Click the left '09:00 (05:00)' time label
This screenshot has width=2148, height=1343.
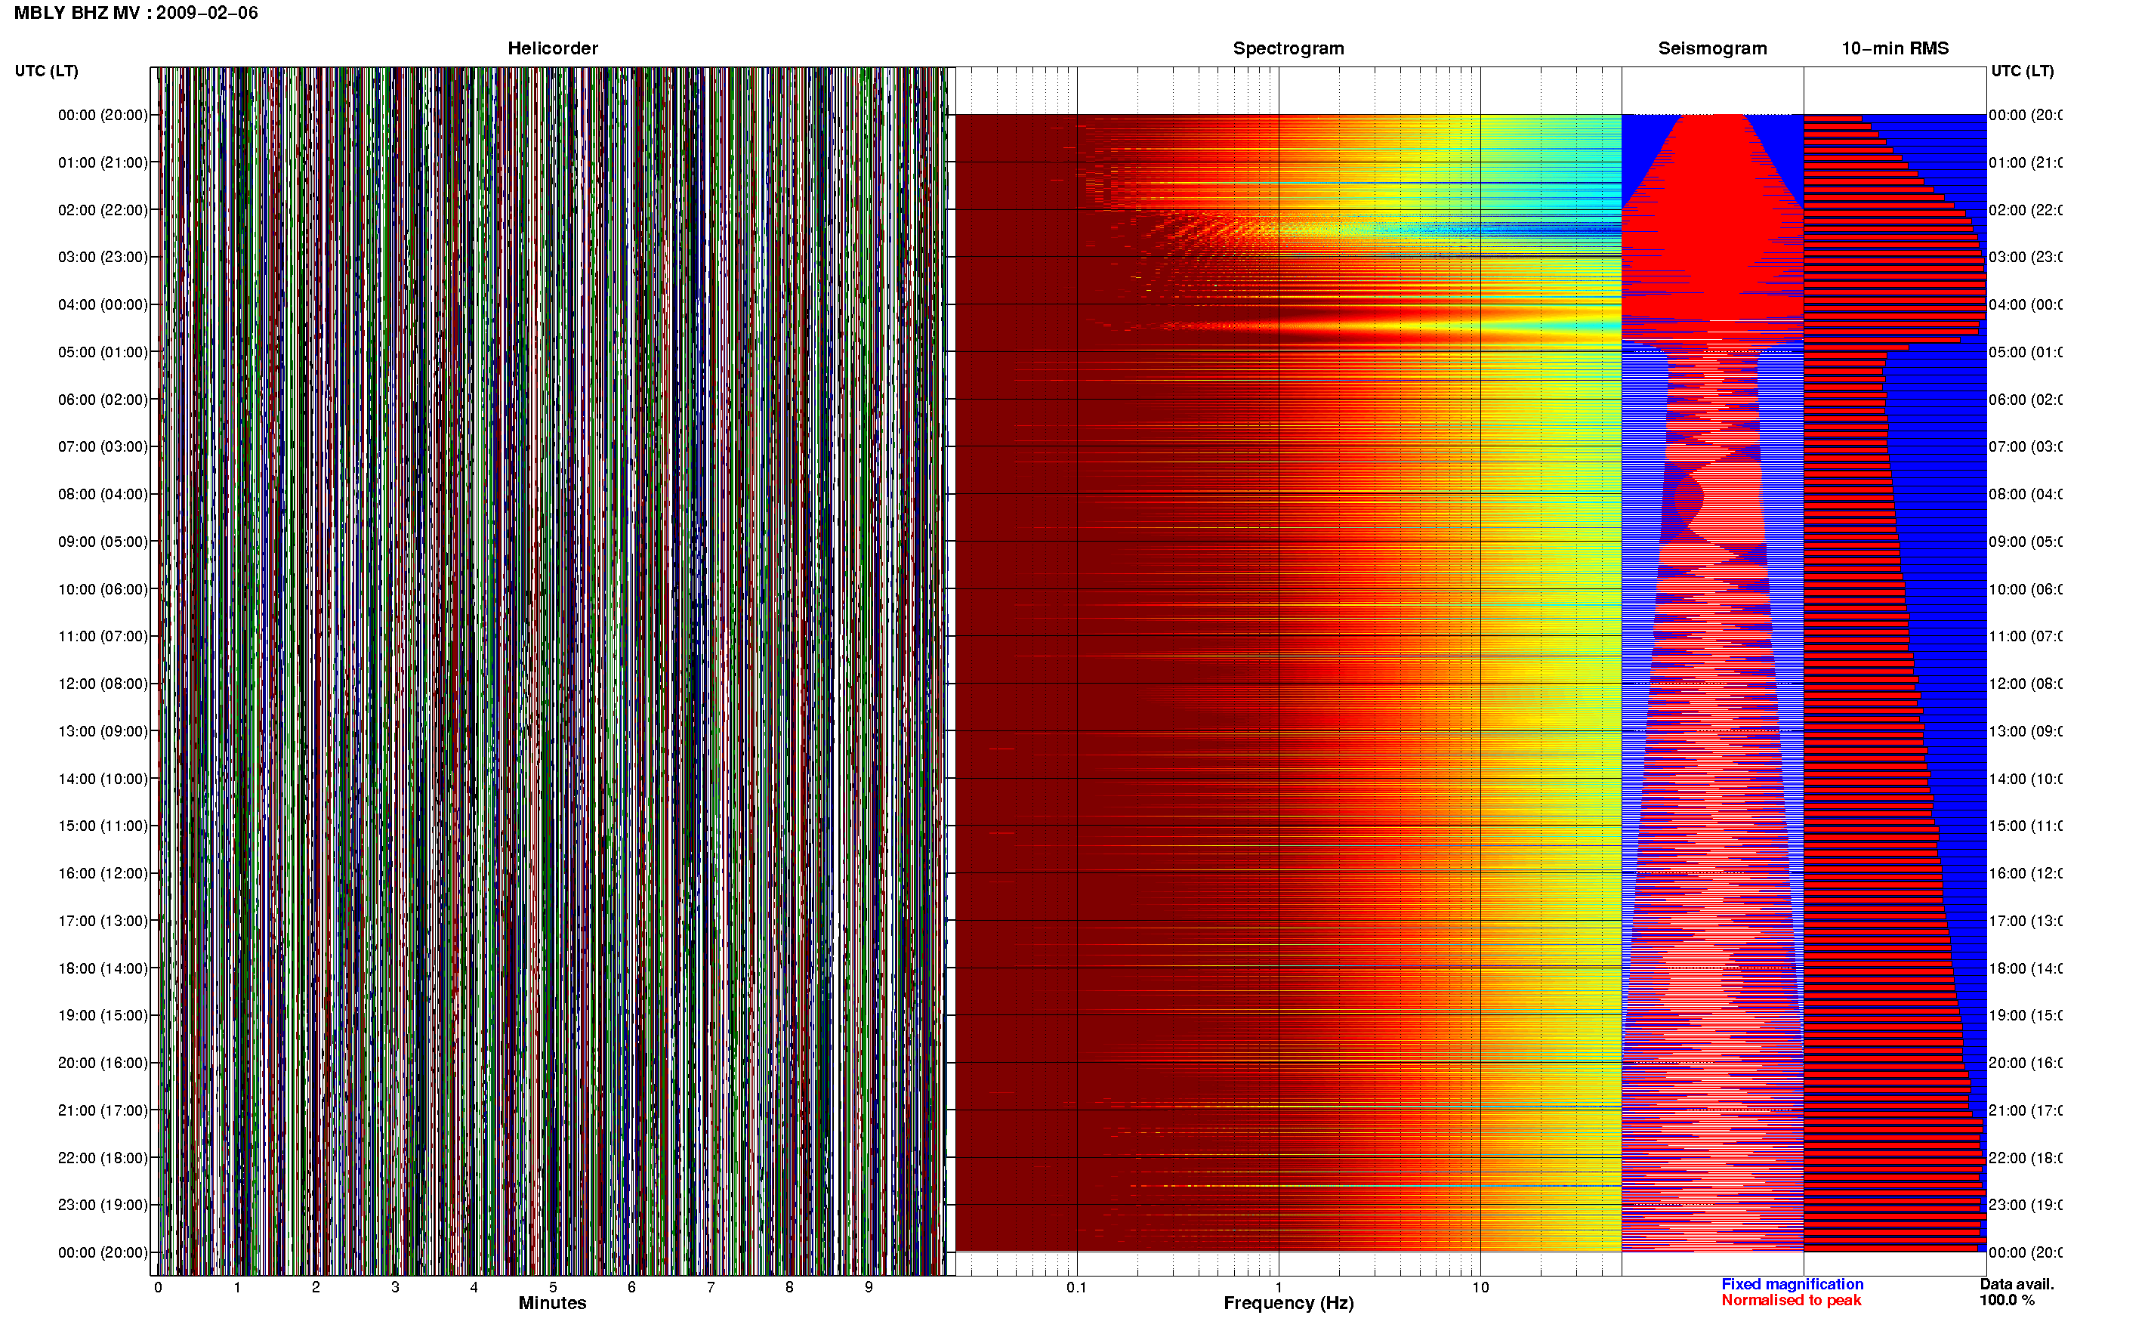[103, 542]
